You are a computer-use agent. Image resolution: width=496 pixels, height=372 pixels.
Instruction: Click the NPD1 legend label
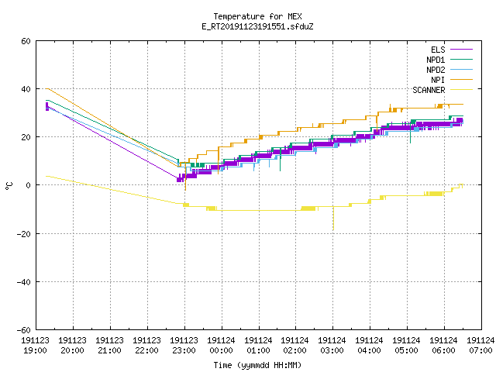[436, 60]
